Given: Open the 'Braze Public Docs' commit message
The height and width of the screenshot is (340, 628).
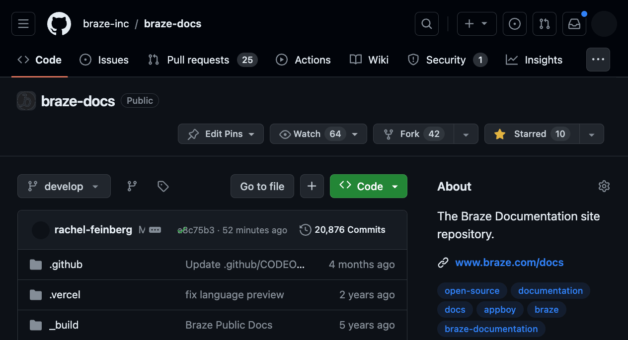Looking at the screenshot, I should point(229,325).
